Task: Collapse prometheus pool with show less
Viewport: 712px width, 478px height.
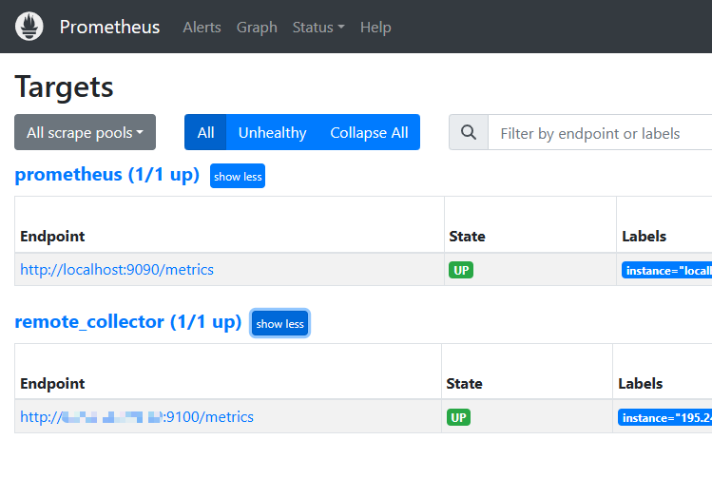Action: tap(238, 176)
